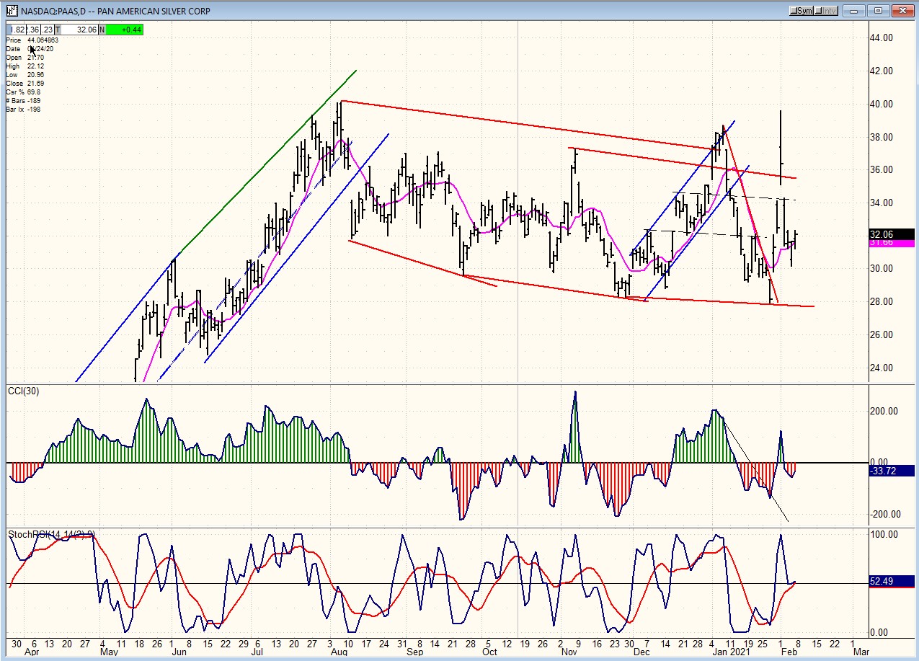Screen dimensions: 919x661
Task: Maximize the PAAS chart window
Action: [879, 10]
